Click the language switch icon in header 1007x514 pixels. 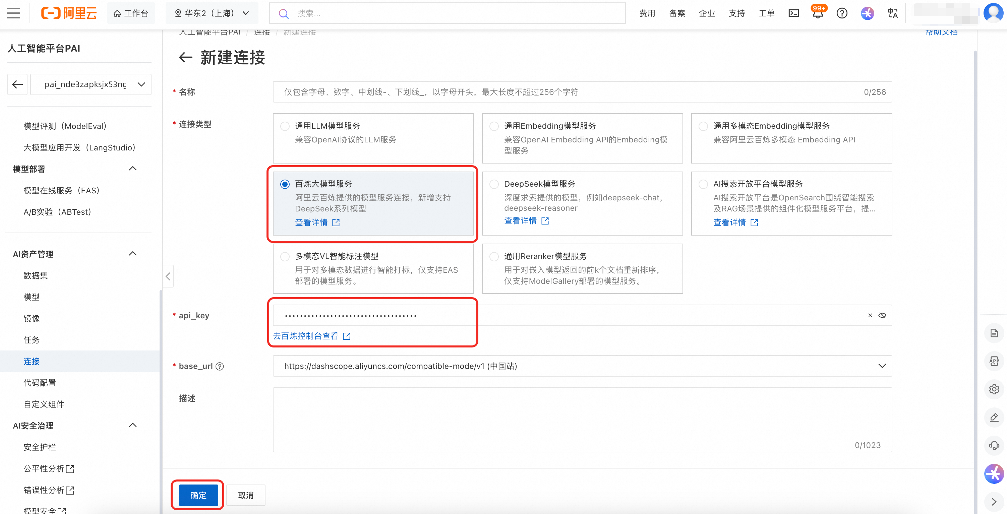click(892, 13)
